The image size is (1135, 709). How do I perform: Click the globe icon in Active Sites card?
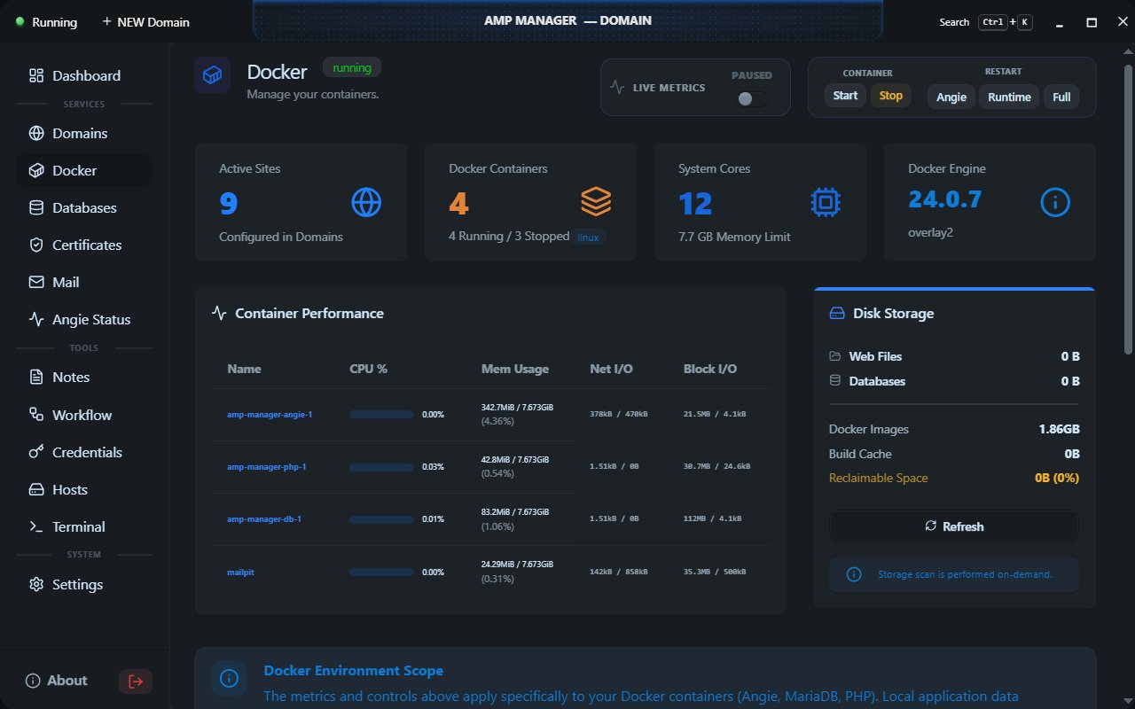366,203
